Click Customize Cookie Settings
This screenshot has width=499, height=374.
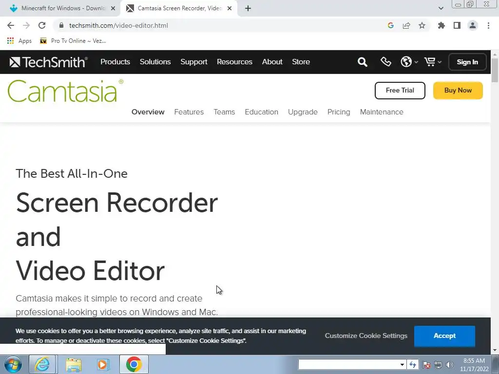366,336
